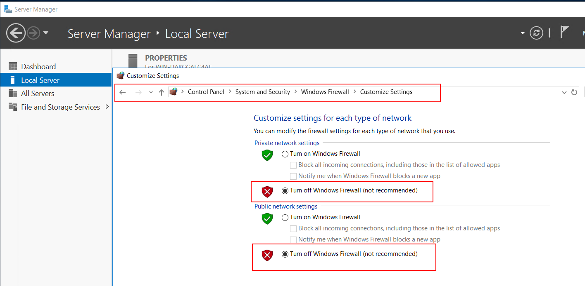Open Dashboard in the sidebar
585x286 pixels.
38,67
